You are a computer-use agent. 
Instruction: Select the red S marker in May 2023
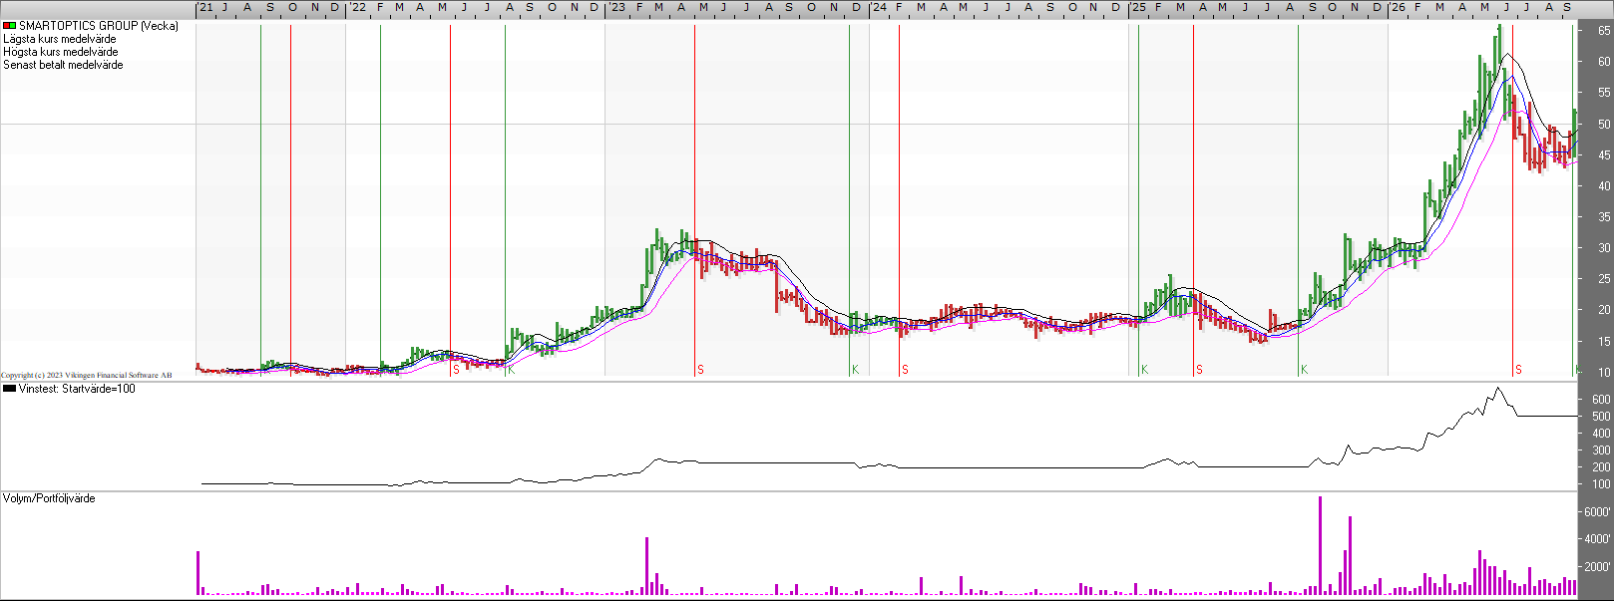coord(700,370)
